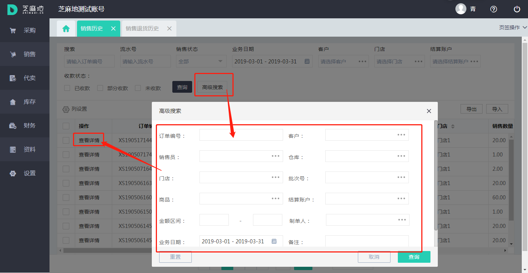Open the 代卖 sidebar icon
Screen dimensions: 528x273
tap(13, 78)
